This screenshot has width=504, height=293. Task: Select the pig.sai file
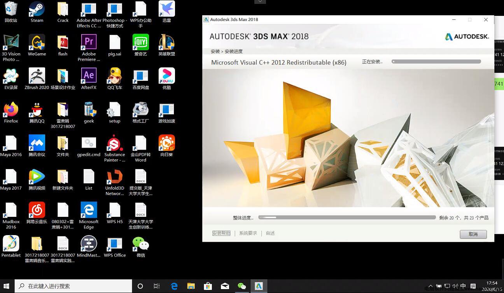[x=115, y=45]
